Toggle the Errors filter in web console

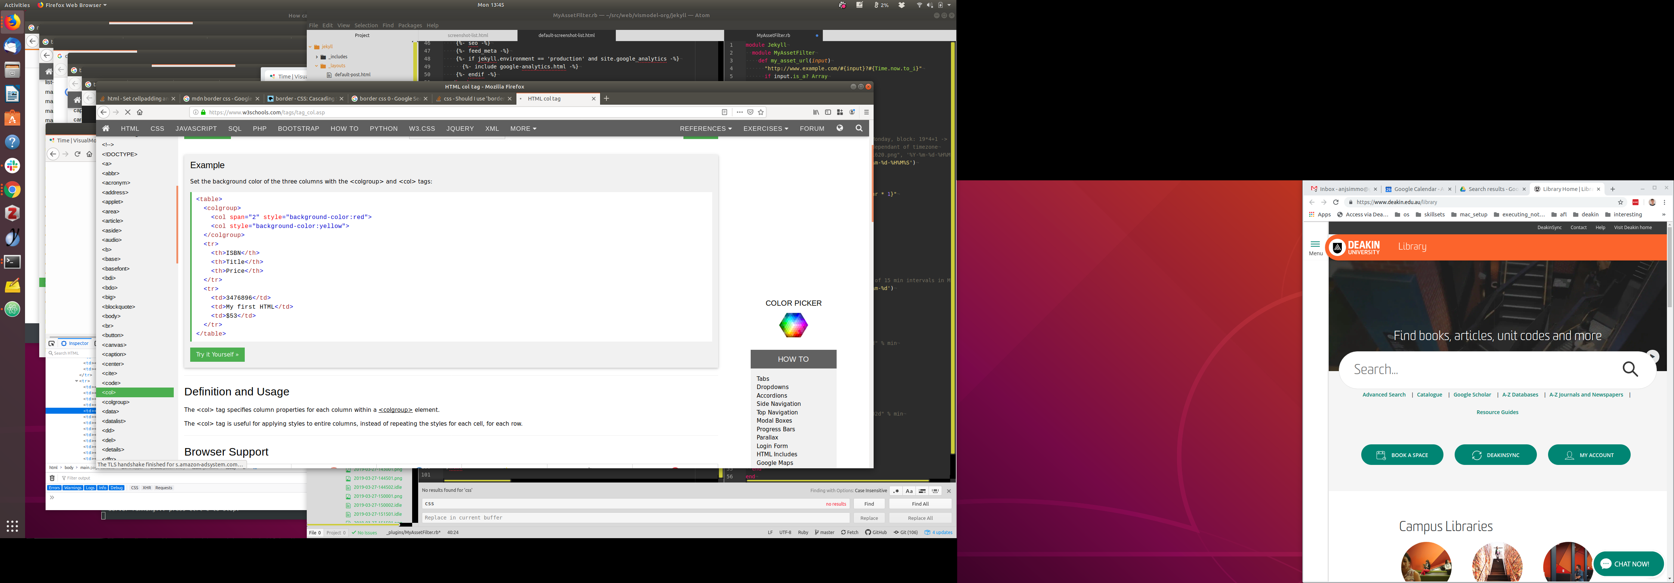click(55, 487)
